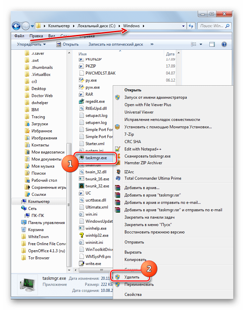Click Локальный диск (C:) breadcrumb
The width and height of the screenshot is (244, 310).
(96, 26)
